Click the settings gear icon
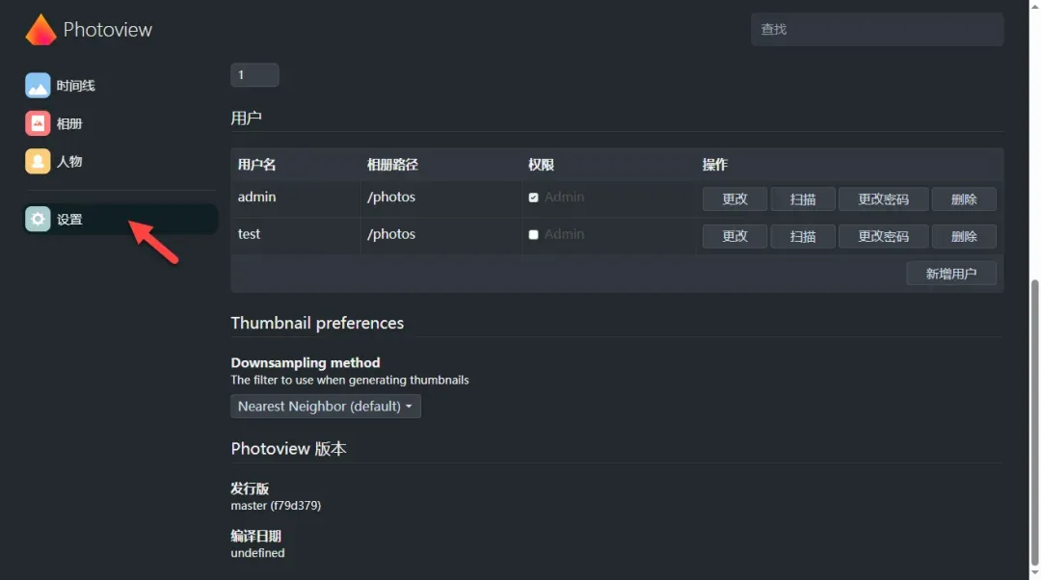The width and height of the screenshot is (1041, 580). 38,220
